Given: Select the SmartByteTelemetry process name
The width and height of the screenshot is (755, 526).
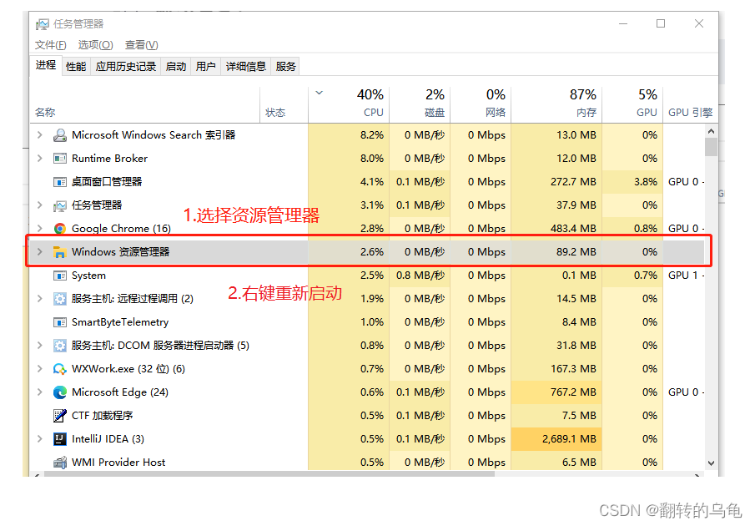Looking at the screenshot, I should [120, 322].
